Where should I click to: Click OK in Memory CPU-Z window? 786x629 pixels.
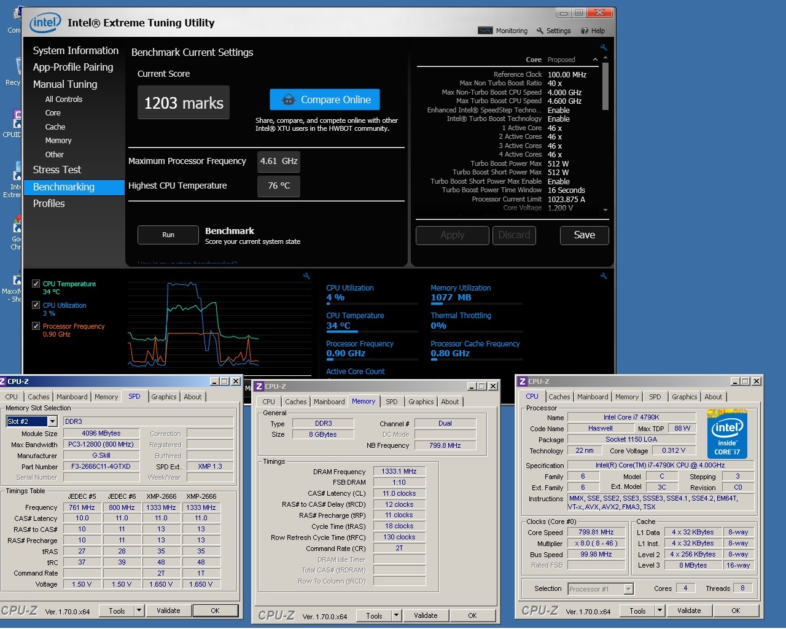coord(472,615)
